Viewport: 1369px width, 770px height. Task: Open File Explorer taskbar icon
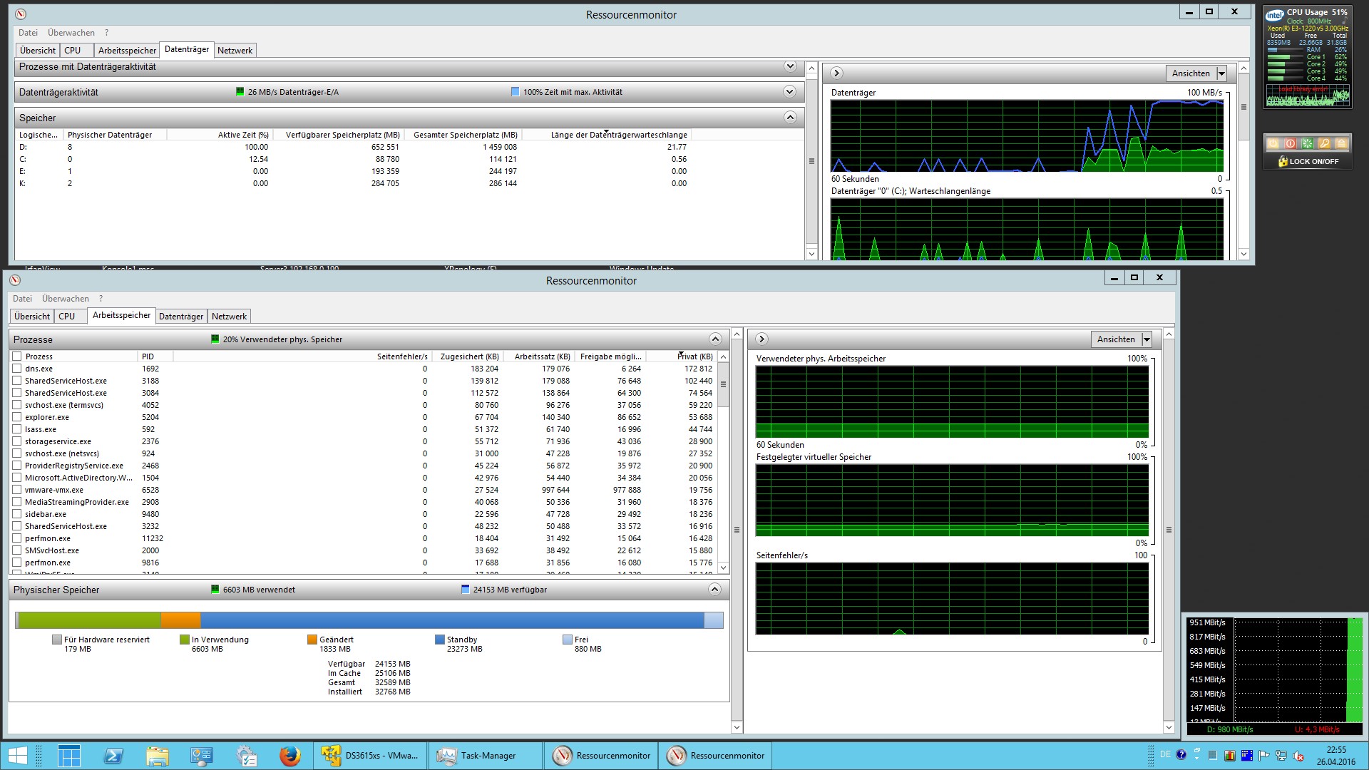[158, 756]
